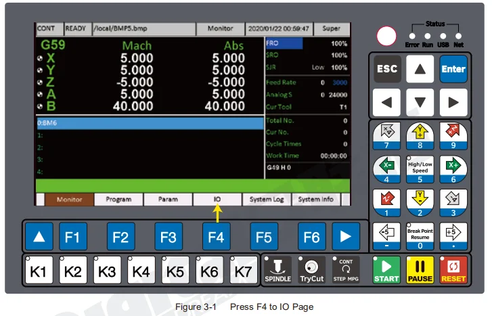Open the System Info tab
The image size is (492, 316).
pos(316,200)
